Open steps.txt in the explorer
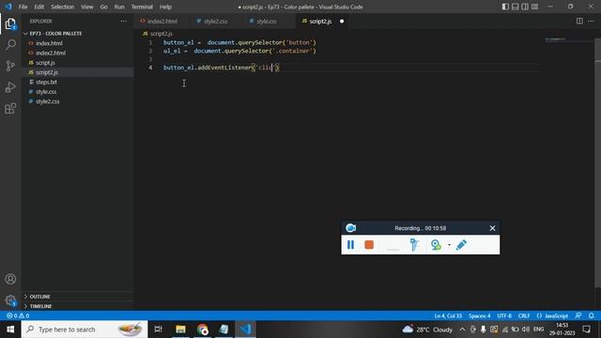 click(x=46, y=82)
